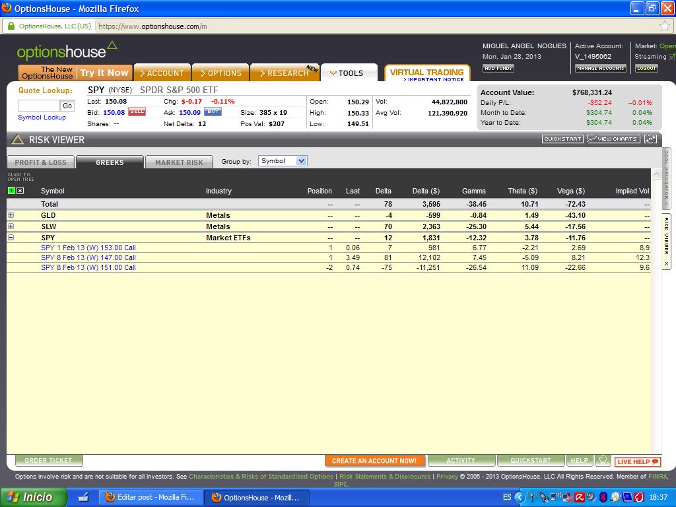Switch to the Market Risk tab
Screen dimensions: 676x507
(179, 162)
